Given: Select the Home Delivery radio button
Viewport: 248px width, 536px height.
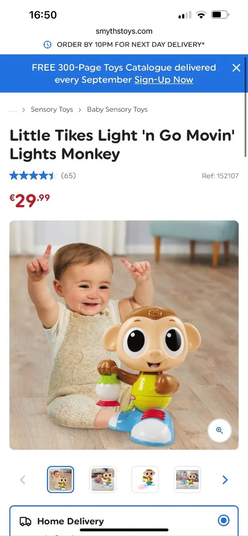Looking at the screenshot, I should pos(223,520).
